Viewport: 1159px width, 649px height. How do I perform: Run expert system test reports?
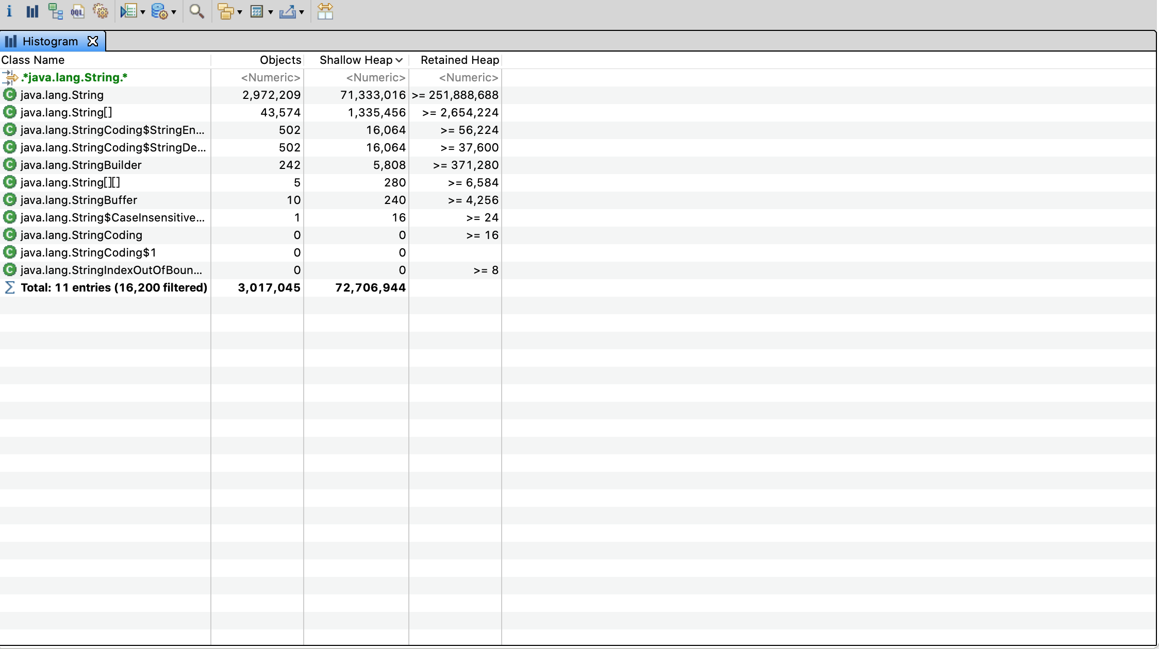128,11
